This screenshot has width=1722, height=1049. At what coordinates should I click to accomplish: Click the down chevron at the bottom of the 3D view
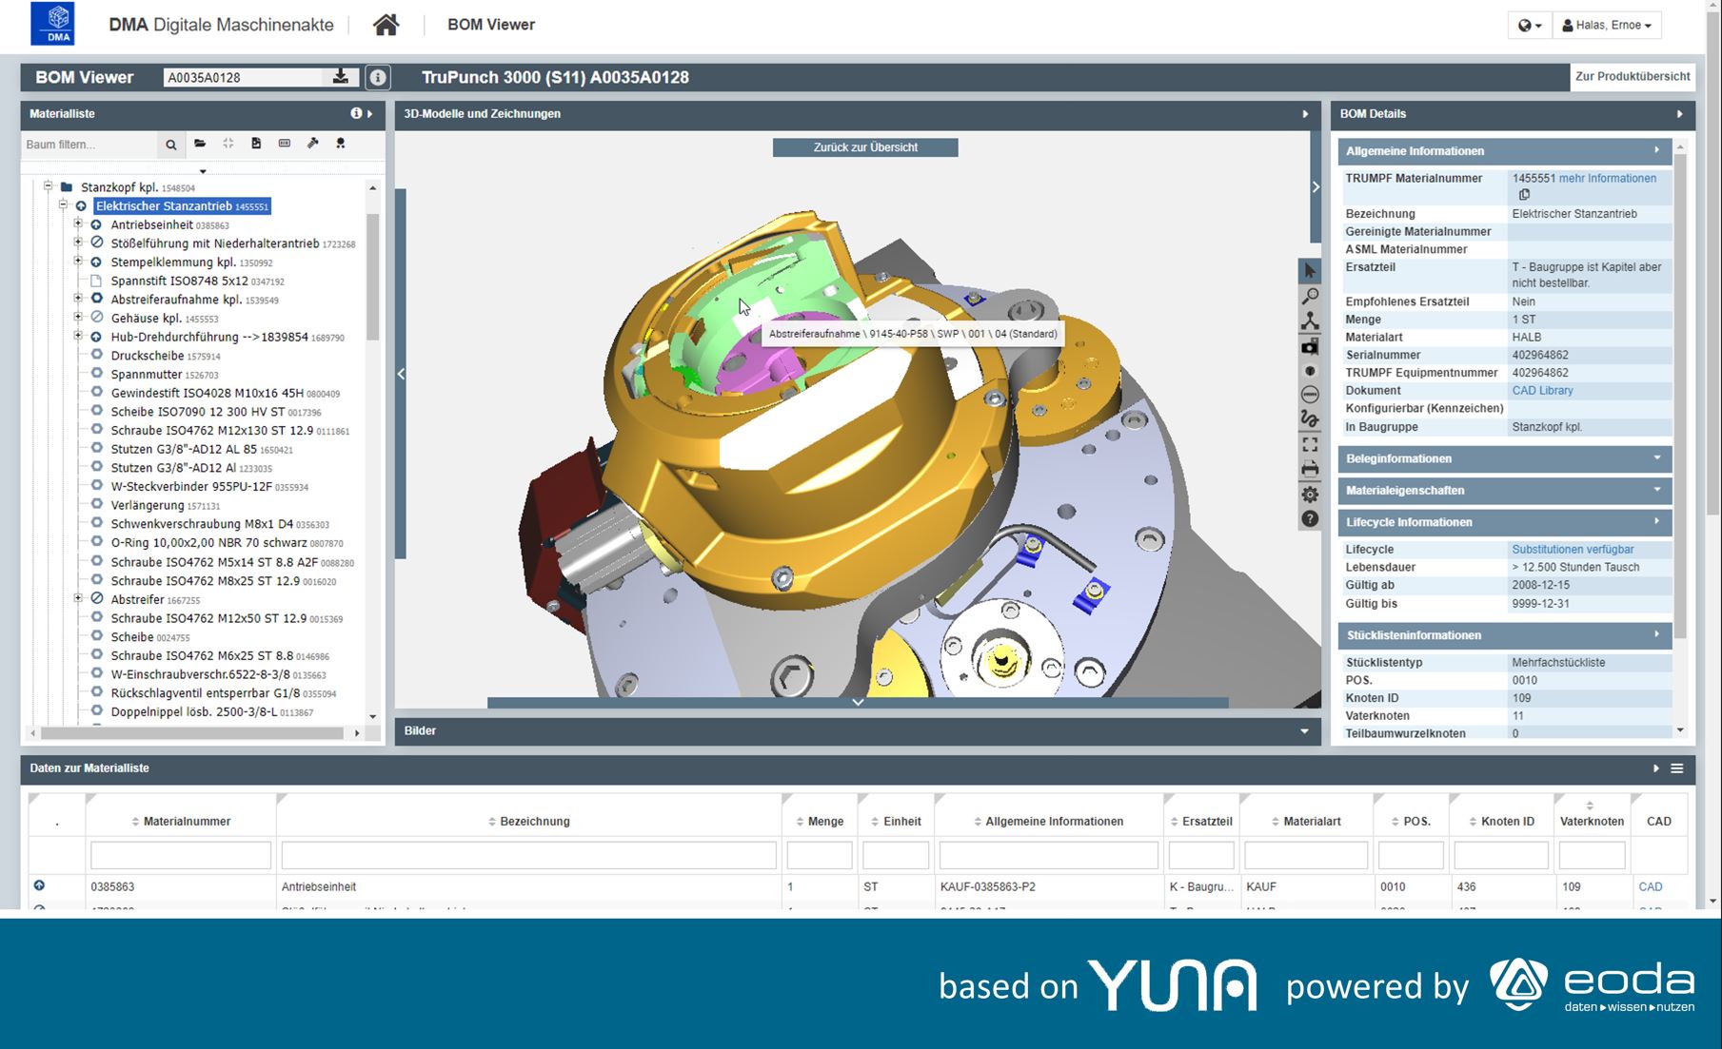pyautogui.click(x=858, y=703)
